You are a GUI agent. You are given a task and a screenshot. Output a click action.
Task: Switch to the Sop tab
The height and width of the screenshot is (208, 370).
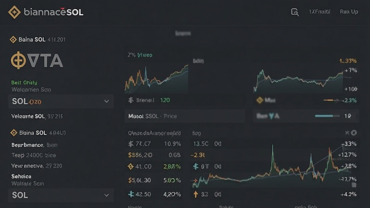tap(196, 134)
